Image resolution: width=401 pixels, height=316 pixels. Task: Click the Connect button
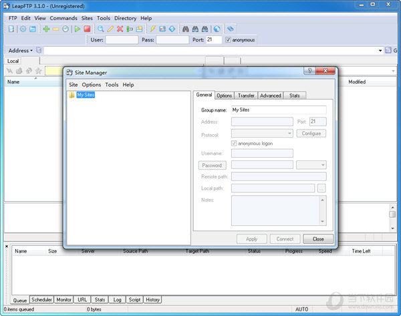pyautogui.click(x=285, y=239)
